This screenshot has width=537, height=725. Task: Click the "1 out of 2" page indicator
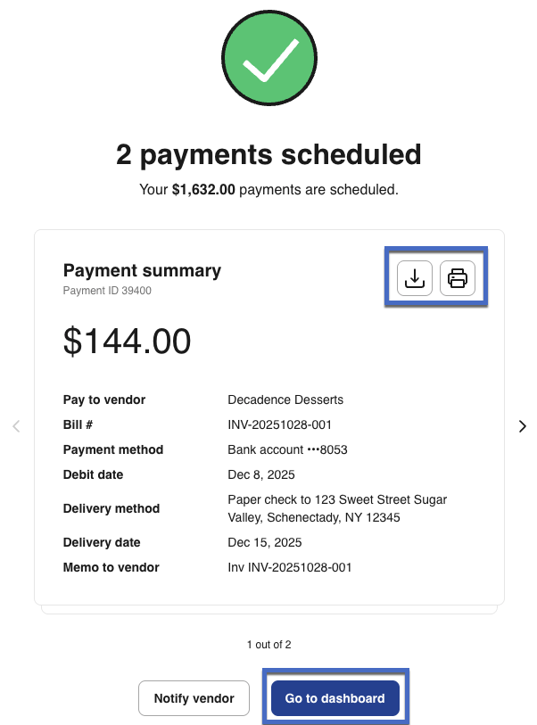(268, 644)
